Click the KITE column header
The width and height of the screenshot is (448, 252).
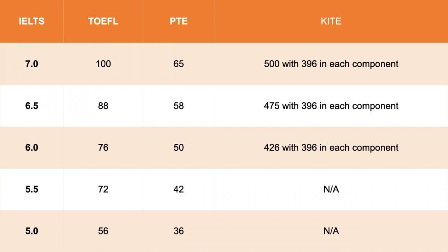click(x=331, y=21)
